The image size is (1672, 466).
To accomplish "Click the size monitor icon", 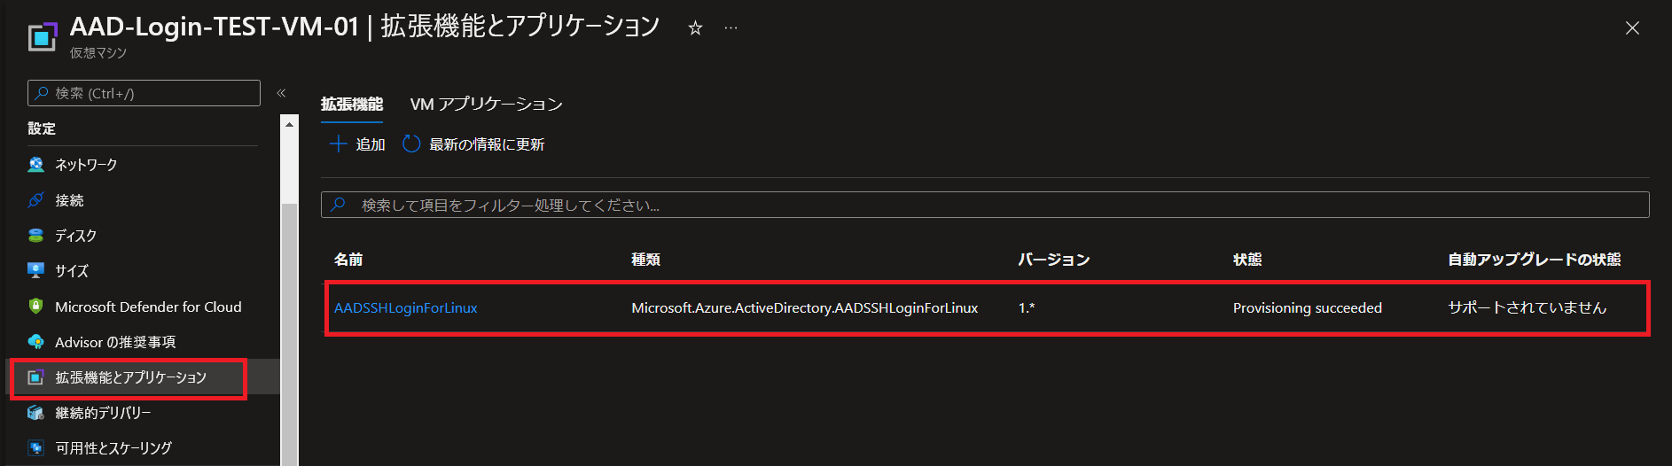I will (36, 271).
